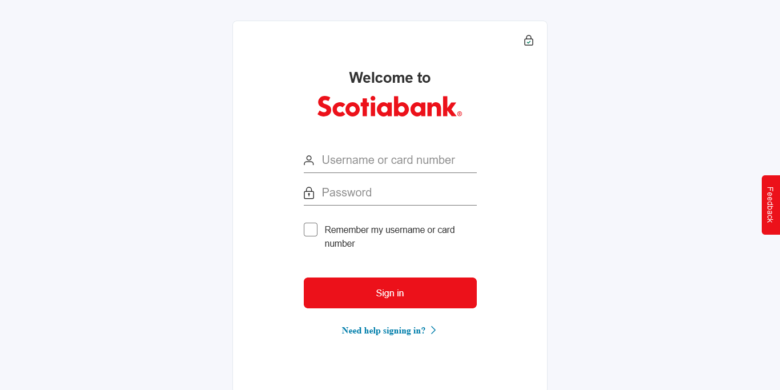Image resolution: width=780 pixels, height=390 pixels.
Task: Open the 'Need help signing in?' link
Action: point(383,331)
